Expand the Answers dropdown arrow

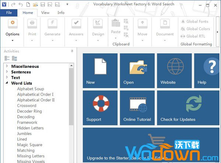pyautogui.click(x=76, y=41)
